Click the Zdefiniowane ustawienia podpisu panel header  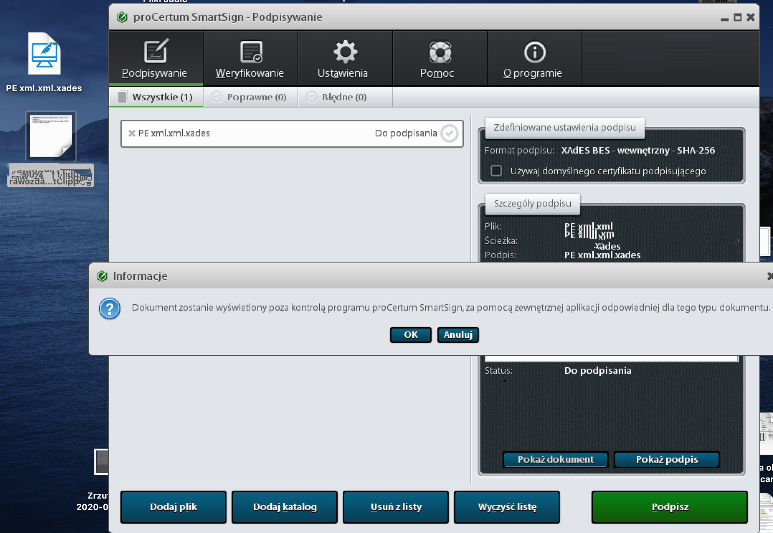click(x=565, y=128)
